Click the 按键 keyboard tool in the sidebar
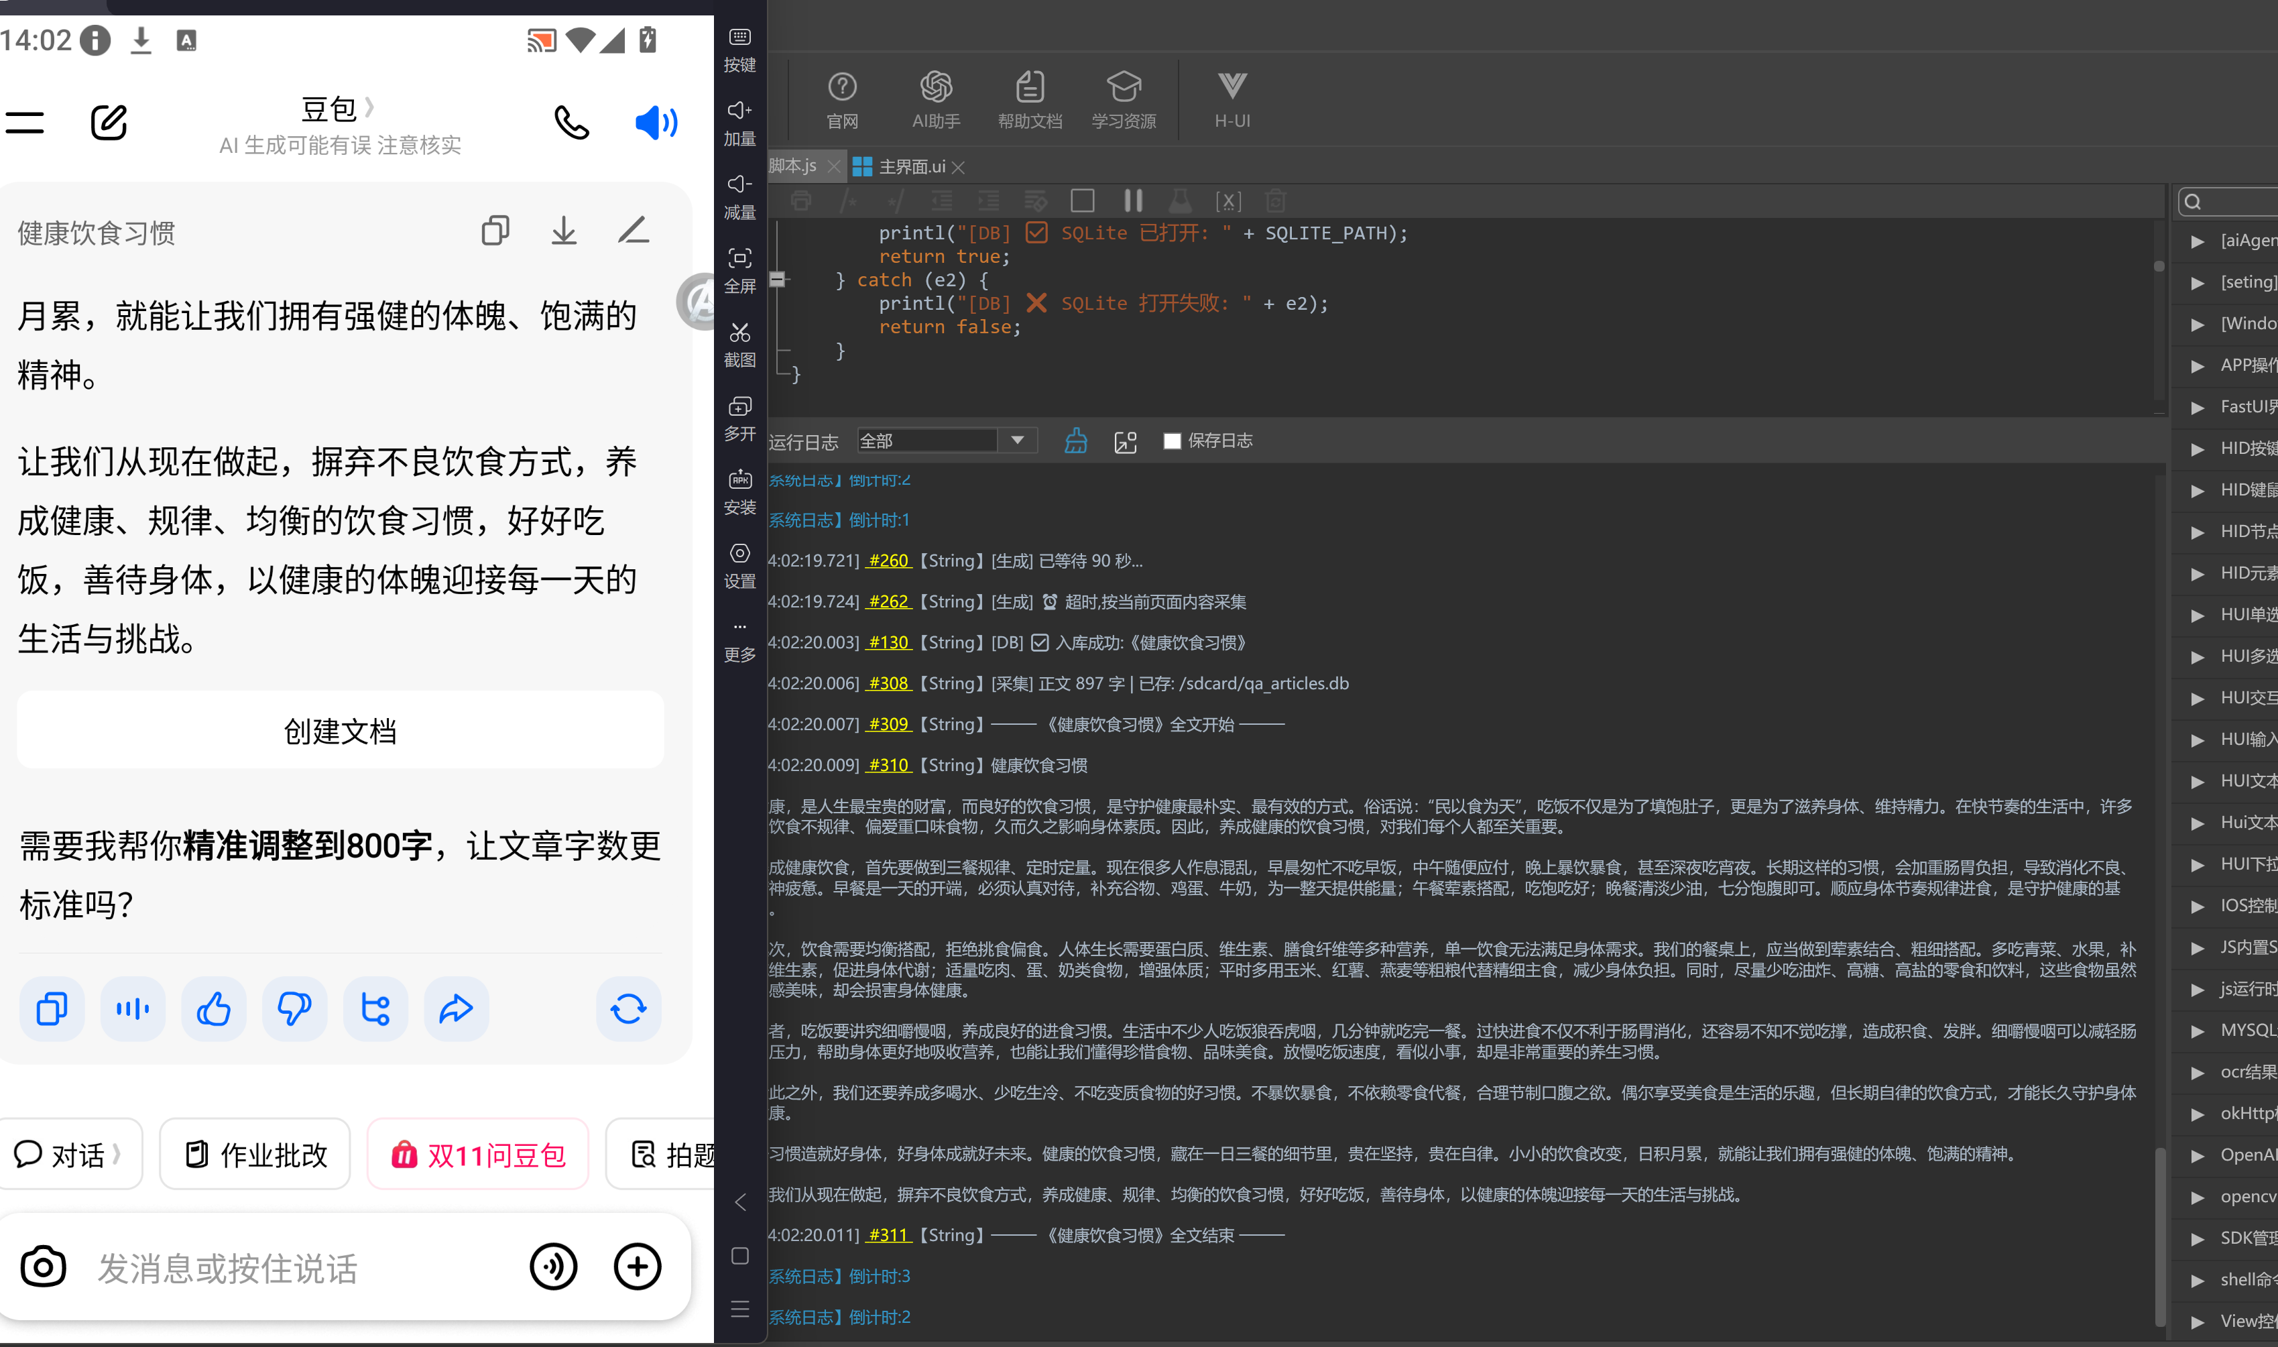This screenshot has width=2278, height=1347. click(x=739, y=49)
